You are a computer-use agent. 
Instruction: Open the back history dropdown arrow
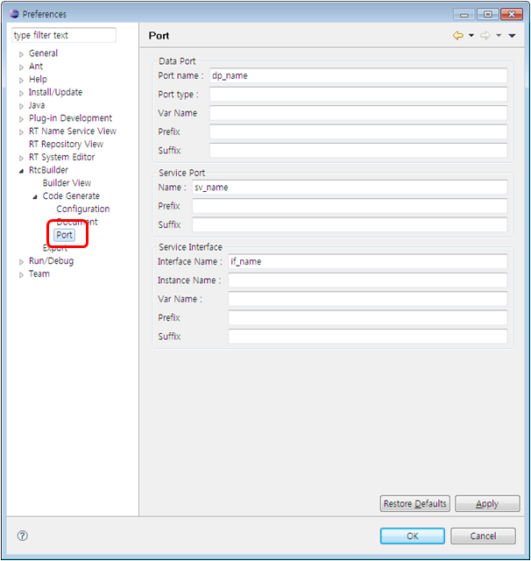click(x=471, y=36)
